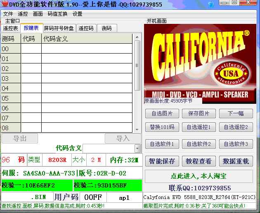Select the 按键表 tab
The image size is (260, 213).
click(31, 28)
